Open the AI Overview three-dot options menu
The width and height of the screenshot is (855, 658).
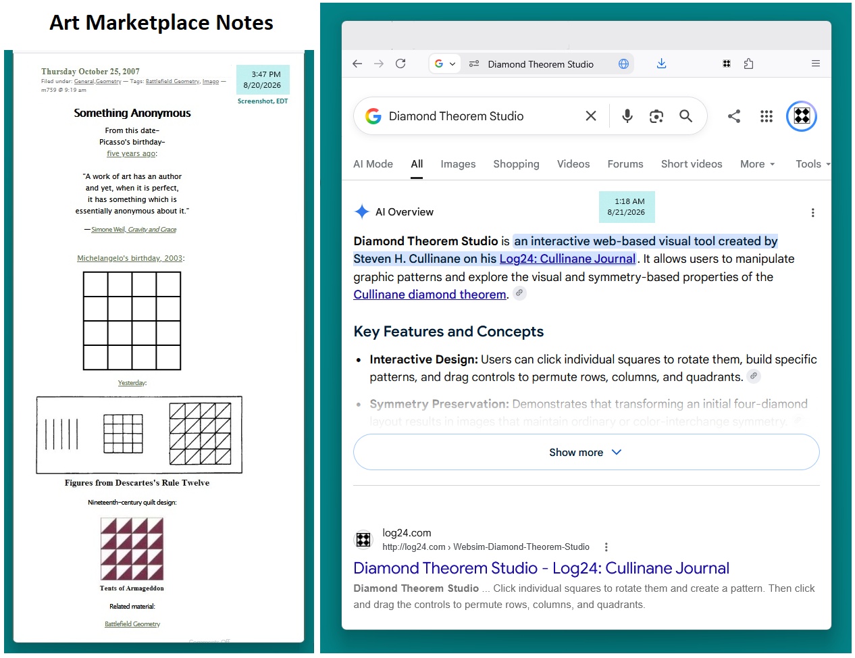coord(812,212)
